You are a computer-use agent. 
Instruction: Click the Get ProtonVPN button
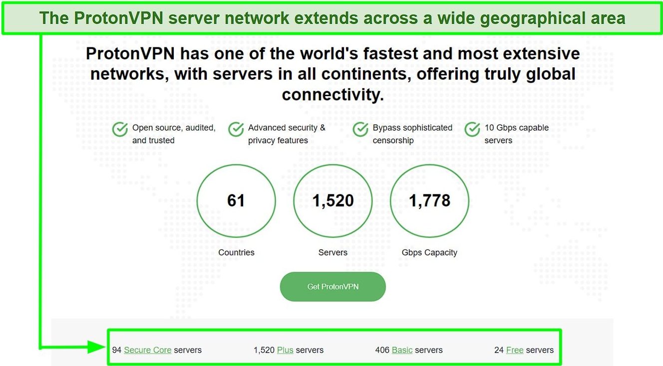[332, 287]
